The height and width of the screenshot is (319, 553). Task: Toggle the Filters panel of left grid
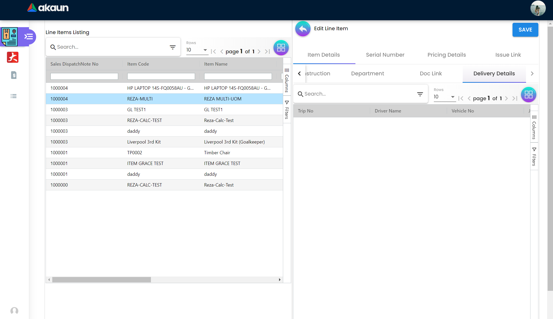tap(287, 110)
